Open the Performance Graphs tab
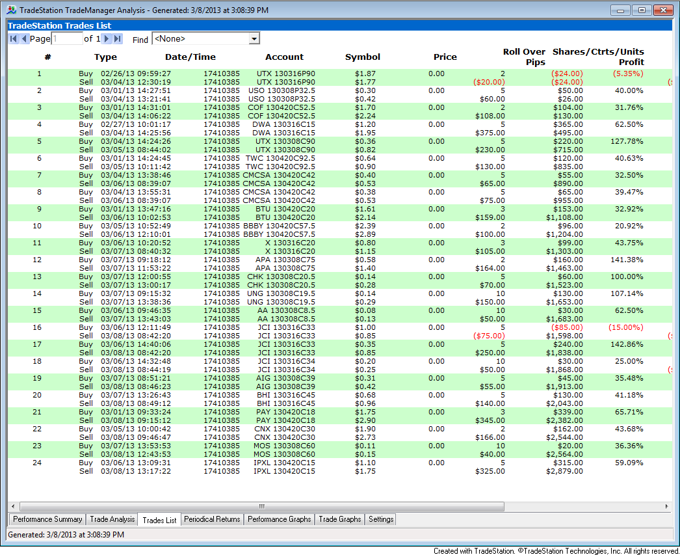 (x=280, y=519)
